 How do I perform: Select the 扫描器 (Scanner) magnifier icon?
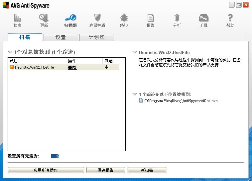[x=70, y=18]
